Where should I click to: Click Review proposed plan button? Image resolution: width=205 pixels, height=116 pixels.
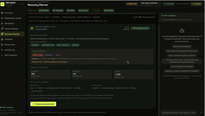(x=43, y=104)
